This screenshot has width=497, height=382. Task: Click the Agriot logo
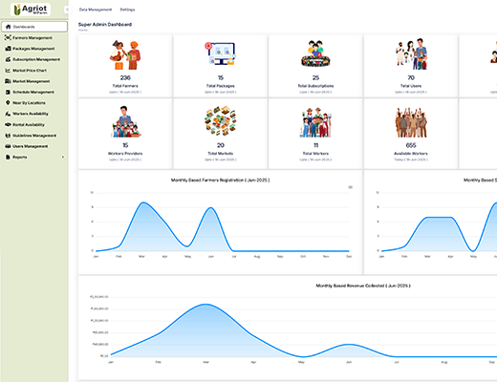31,10
